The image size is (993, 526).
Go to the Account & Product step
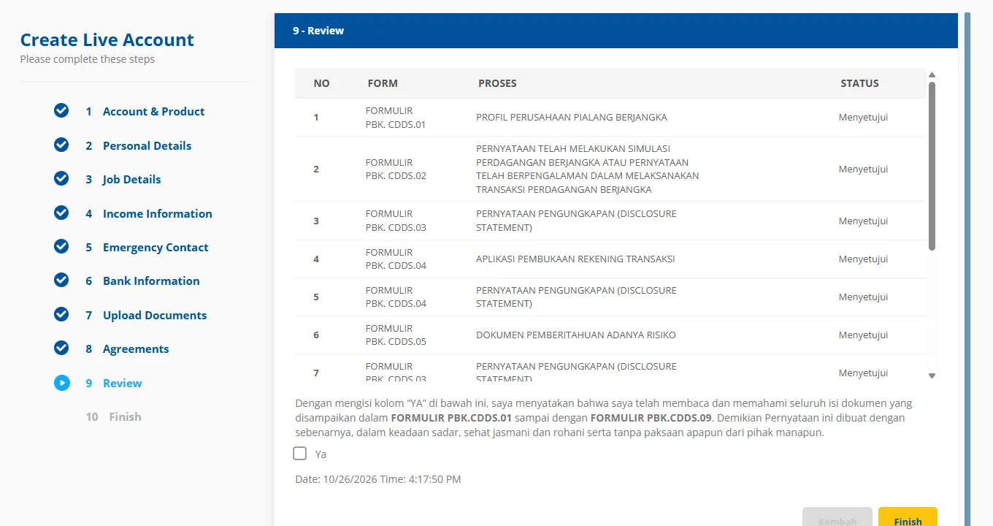153,111
